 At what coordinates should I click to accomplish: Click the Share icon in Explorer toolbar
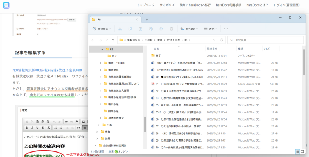(161, 29)
